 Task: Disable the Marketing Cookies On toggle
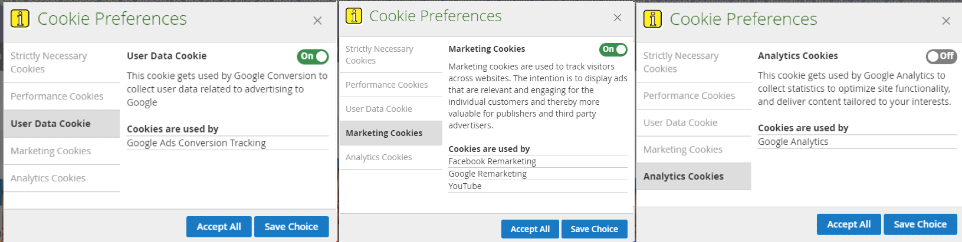pos(613,49)
